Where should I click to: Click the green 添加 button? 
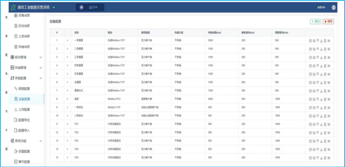[316, 22]
